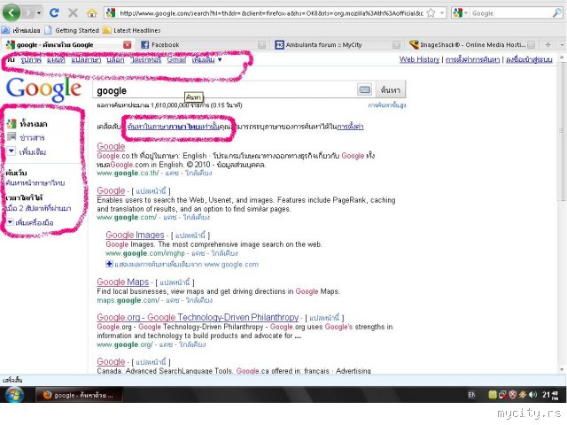Screen dimensions: 567x425
Task: Click the Google query input field
Action: [x=224, y=90]
